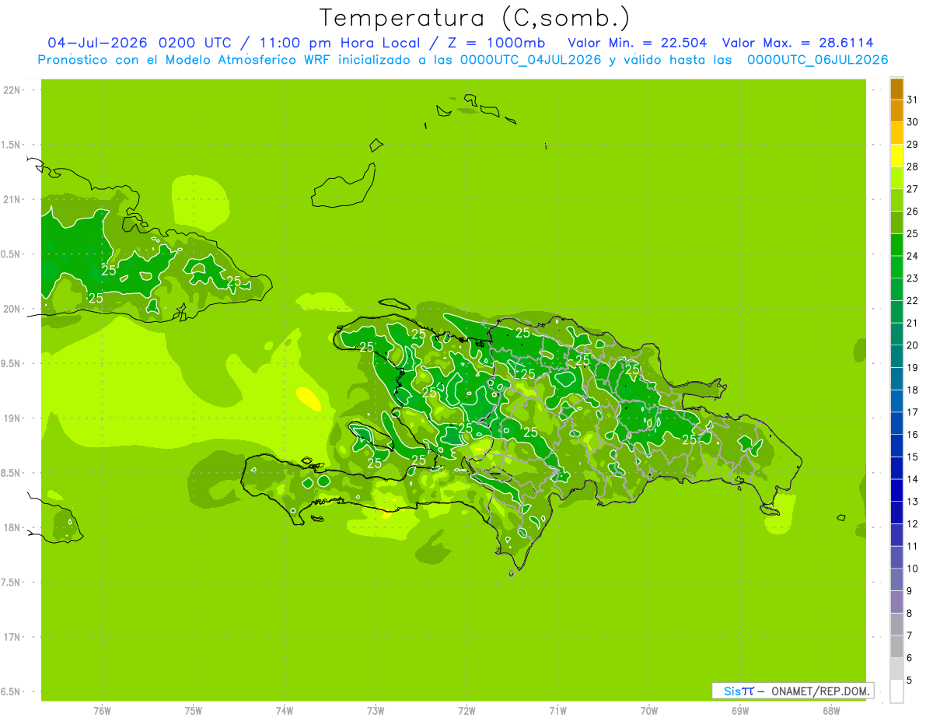The image size is (933, 721).
Task: Click the '68W' longitude axis label
Action: pos(831,710)
